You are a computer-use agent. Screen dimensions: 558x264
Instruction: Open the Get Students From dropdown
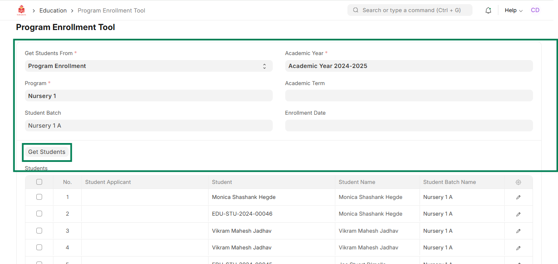(148, 66)
